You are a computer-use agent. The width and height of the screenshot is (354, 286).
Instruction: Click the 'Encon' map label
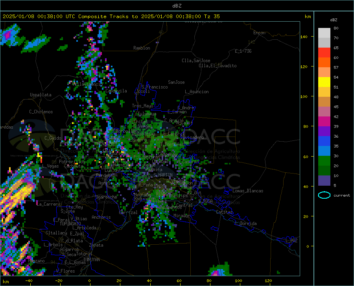coord(259,33)
